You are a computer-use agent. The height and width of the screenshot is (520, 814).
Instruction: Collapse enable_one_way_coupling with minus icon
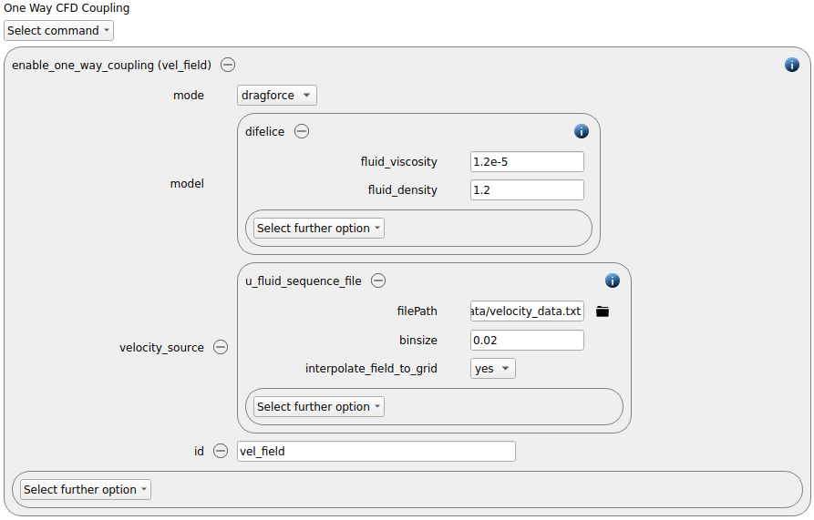click(x=228, y=65)
